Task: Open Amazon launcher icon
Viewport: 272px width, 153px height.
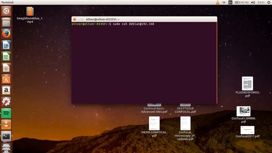Action: tap(6, 91)
